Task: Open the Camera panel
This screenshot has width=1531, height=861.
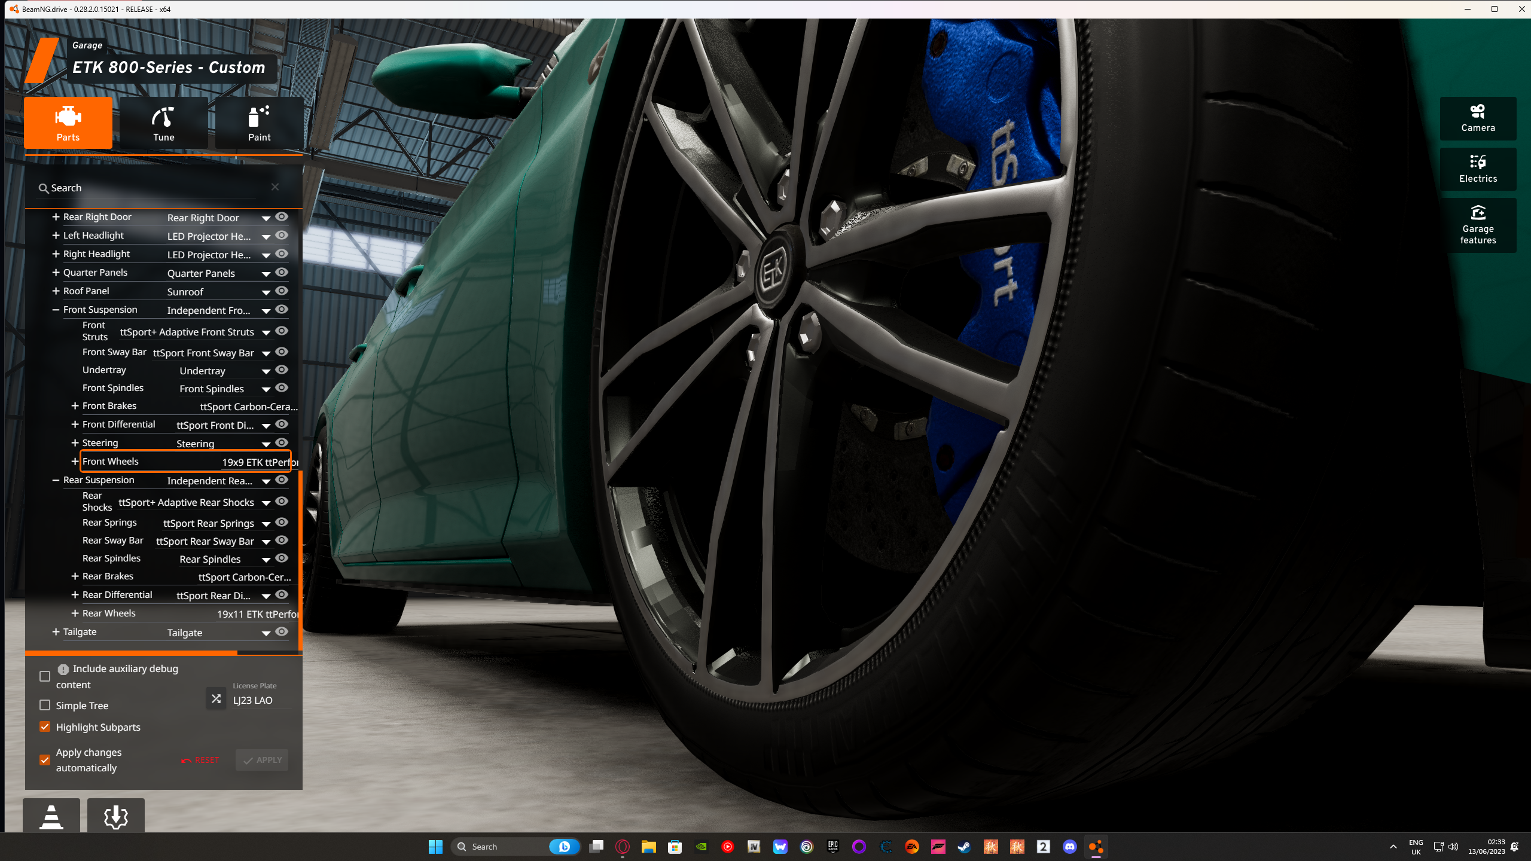Action: [x=1477, y=118]
